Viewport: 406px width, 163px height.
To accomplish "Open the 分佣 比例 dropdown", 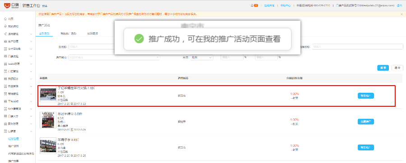I will click(x=202, y=57).
